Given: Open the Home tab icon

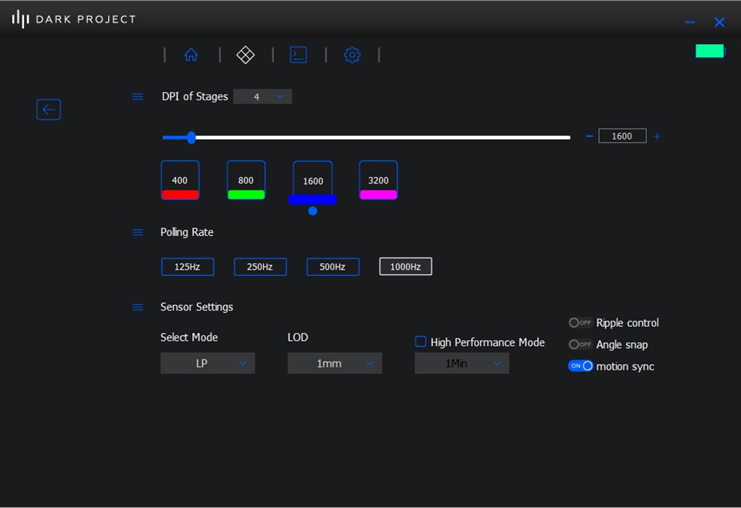Looking at the screenshot, I should (x=191, y=55).
